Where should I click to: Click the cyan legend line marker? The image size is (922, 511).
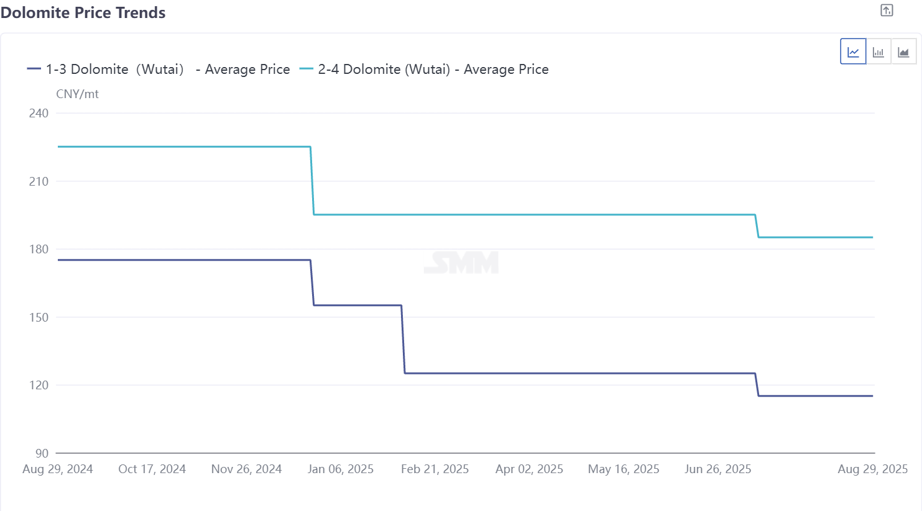[x=306, y=69]
